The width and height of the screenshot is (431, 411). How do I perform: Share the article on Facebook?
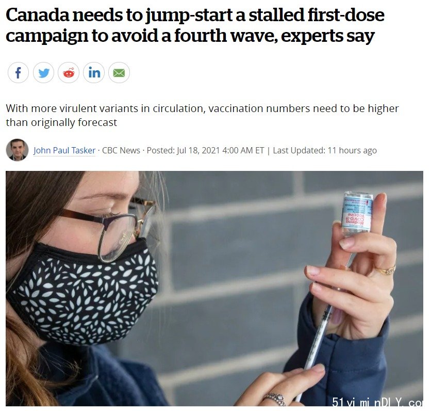pyautogui.click(x=18, y=73)
